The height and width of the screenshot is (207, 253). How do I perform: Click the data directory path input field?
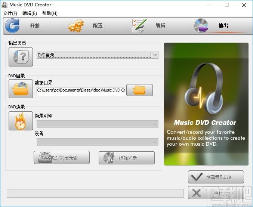[80, 90]
